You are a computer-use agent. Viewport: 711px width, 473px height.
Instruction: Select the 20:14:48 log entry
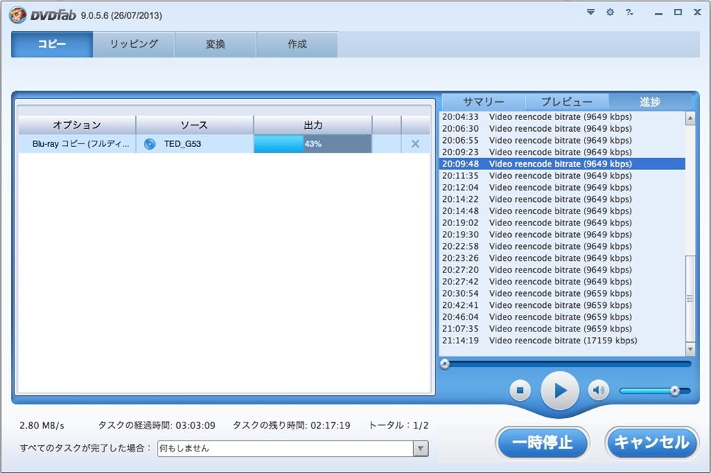click(562, 211)
